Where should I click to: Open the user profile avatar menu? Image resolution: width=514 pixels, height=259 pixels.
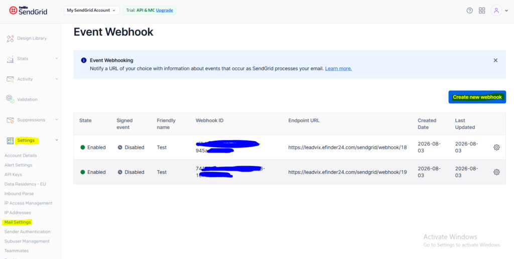point(496,11)
